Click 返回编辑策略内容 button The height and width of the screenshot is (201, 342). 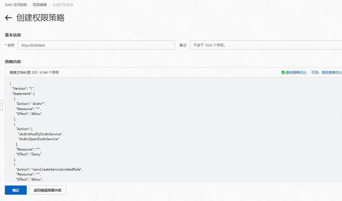(48, 190)
